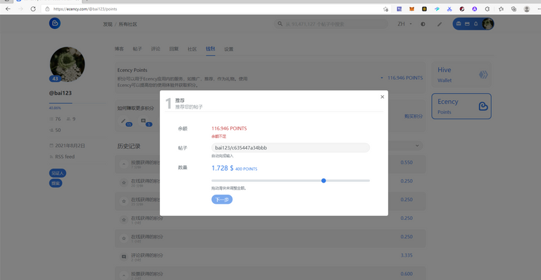Image resolution: width=541 pixels, height=280 pixels.
Task: Click the 50 following count
Action: (x=55, y=130)
